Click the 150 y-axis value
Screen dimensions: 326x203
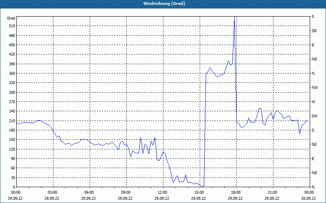pos(12,140)
